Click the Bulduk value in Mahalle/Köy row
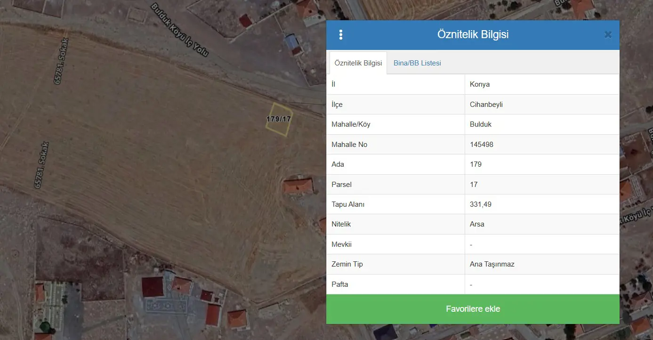 [x=481, y=124]
